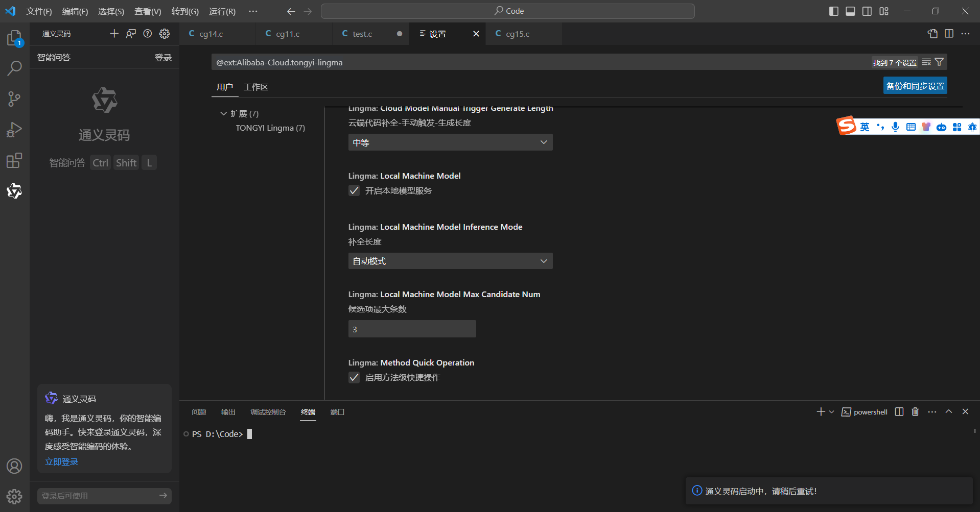Open the 问题 problems panel tab
Viewport: 980px width, 512px height.
pyautogui.click(x=199, y=412)
